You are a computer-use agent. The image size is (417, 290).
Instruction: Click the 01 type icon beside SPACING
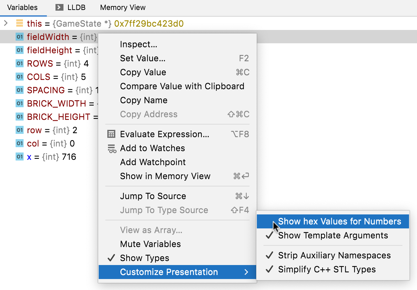[20, 90]
